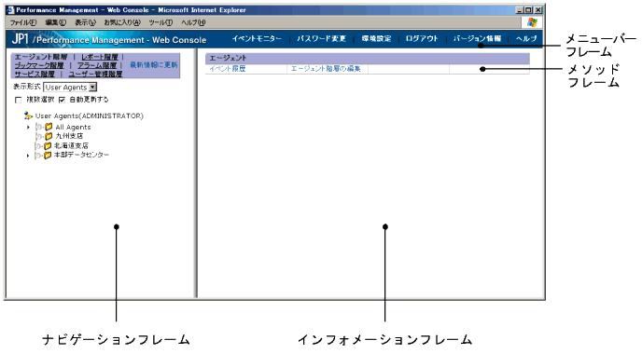Switch to the ブックマーク階層 tab
The image size is (642, 354).
pos(39,65)
